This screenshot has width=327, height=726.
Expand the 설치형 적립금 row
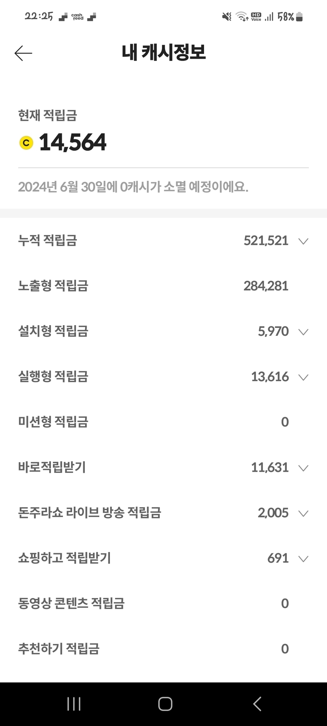point(303,332)
